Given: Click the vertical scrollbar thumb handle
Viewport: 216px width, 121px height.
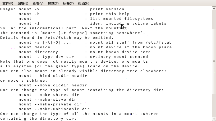Looking at the screenshot, I should (214, 62).
